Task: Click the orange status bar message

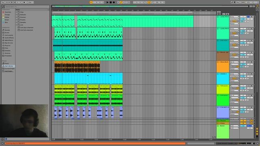Action: [x=95, y=143]
